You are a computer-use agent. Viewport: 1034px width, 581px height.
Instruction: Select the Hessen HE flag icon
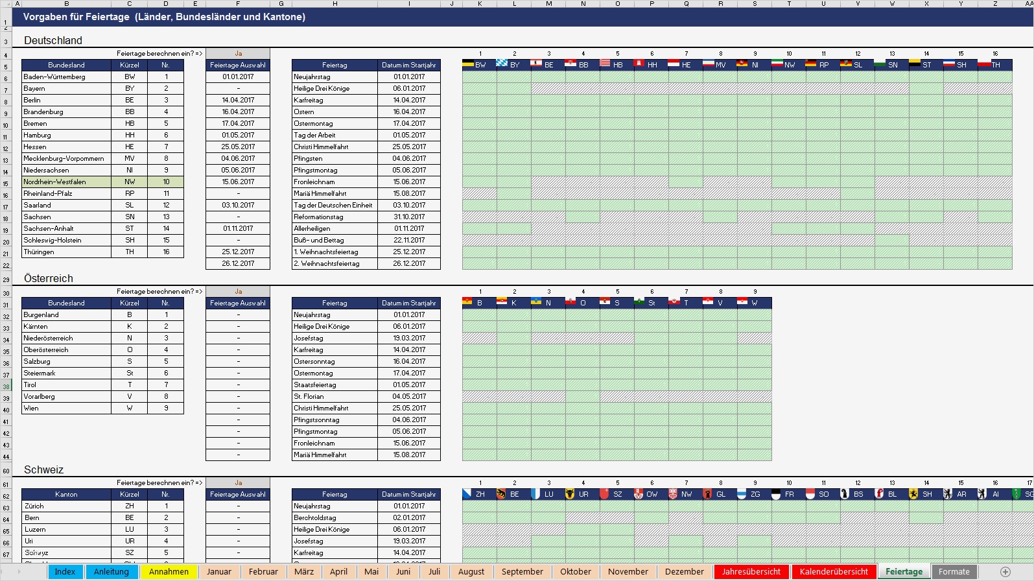674,63
